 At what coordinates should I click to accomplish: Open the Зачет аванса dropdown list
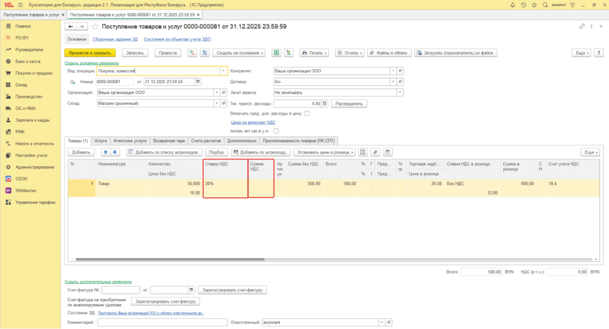tap(400, 92)
